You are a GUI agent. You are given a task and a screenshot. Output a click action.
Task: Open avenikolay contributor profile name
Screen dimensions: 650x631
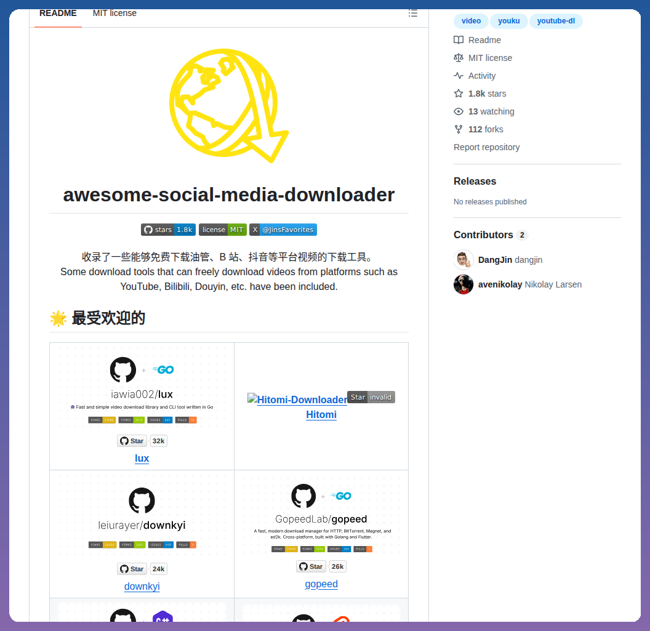[500, 284]
